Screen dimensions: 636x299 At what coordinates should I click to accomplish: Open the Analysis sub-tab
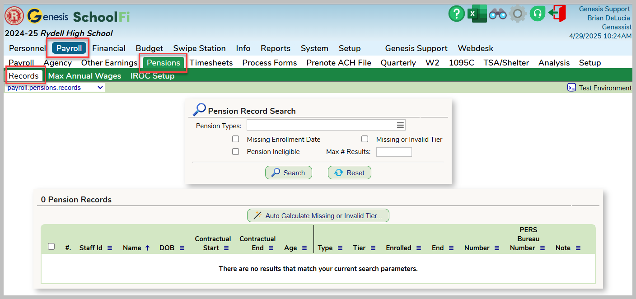(554, 63)
